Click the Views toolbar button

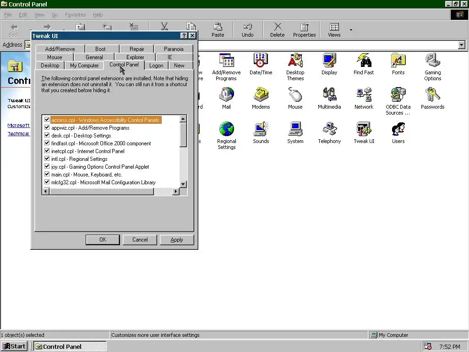click(334, 30)
